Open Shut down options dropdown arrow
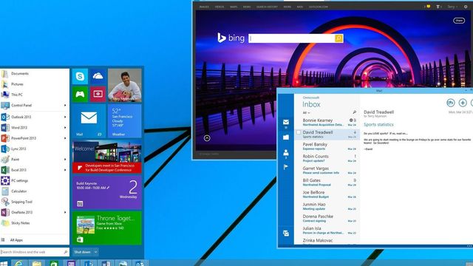 [x=95, y=252]
